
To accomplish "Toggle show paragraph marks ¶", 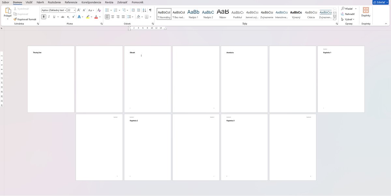I will pos(150,10).
